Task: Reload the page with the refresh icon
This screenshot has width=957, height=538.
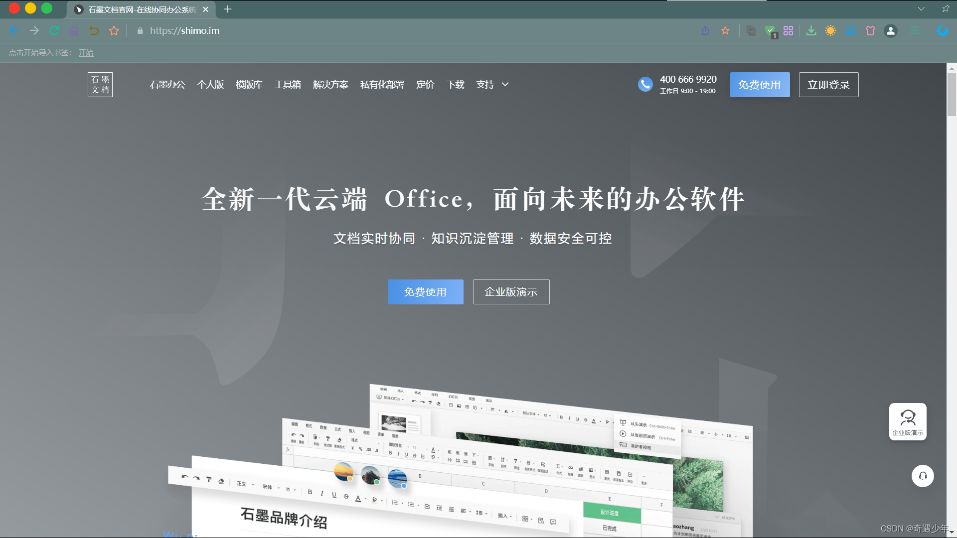Action: pos(54,31)
